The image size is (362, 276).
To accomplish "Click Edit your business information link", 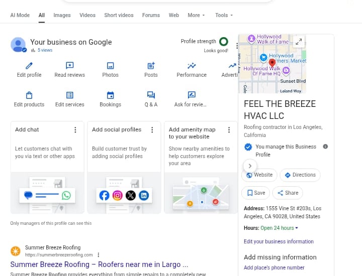I will (279, 241).
